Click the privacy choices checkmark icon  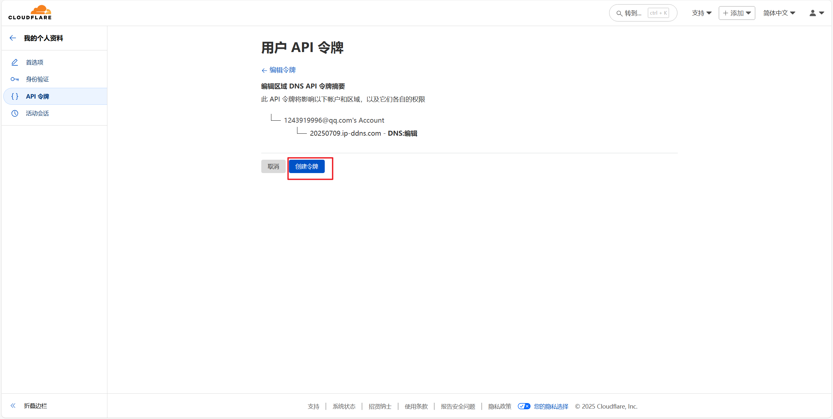click(524, 406)
